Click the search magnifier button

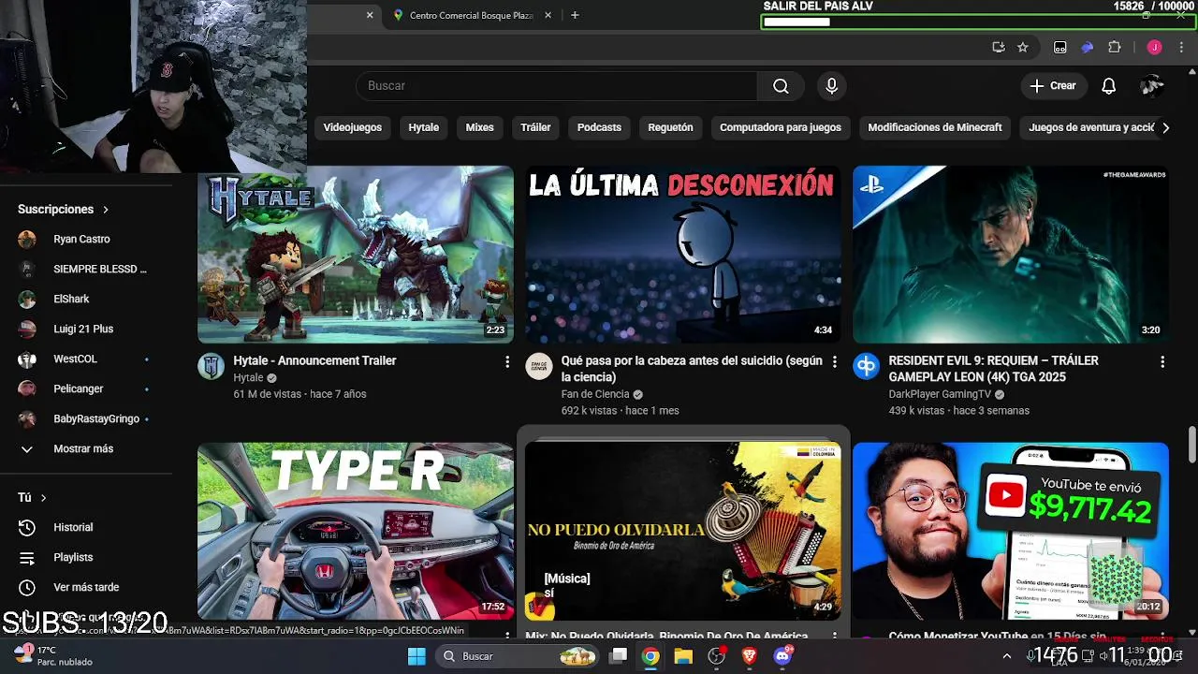tap(781, 86)
